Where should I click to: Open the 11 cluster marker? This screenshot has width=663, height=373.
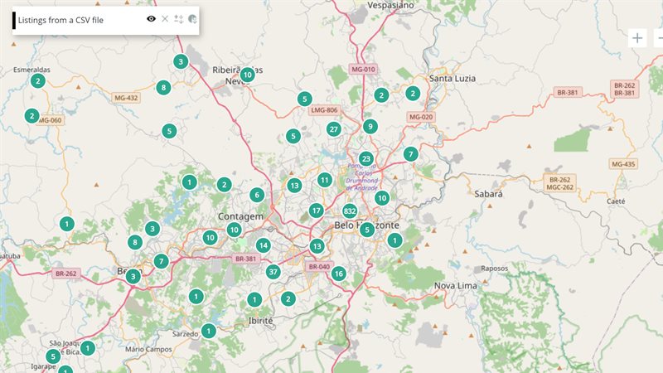324,181
